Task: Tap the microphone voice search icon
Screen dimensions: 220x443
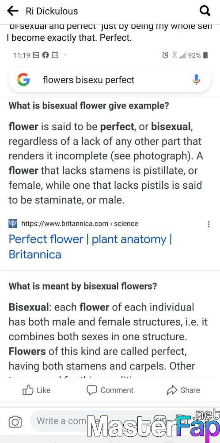Action: pos(196,80)
